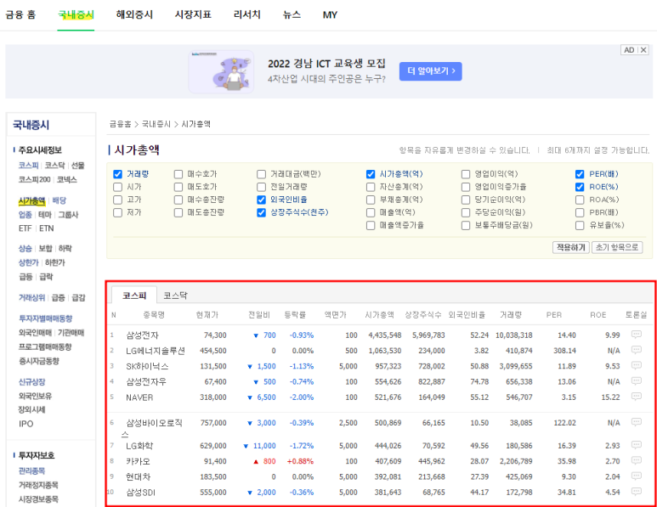Screen dimensions: 657x507
Task: Click 국내증시 breadcrumb link
Action: (156, 124)
